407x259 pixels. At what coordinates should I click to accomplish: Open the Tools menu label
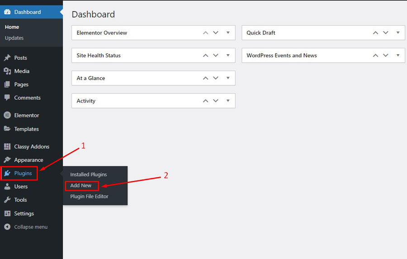click(20, 200)
